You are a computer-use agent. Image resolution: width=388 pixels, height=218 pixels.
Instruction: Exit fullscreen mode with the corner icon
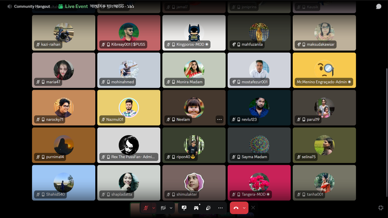pos(381,208)
